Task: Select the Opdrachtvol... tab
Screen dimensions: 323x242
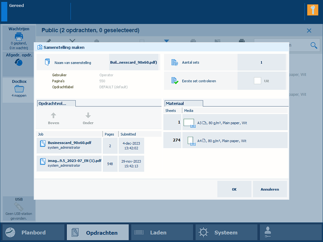Action: pyautogui.click(x=56, y=103)
